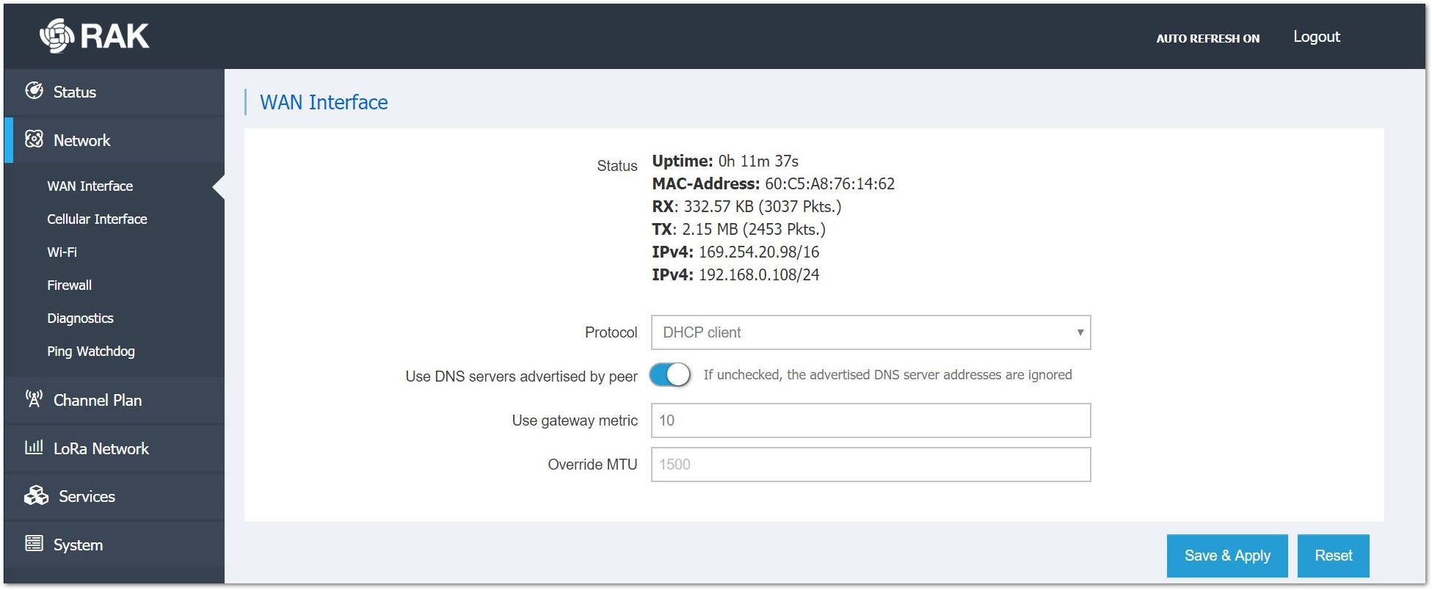Focus the Use gateway metric field
The image size is (1432, 590).
[x=871, y=420]
